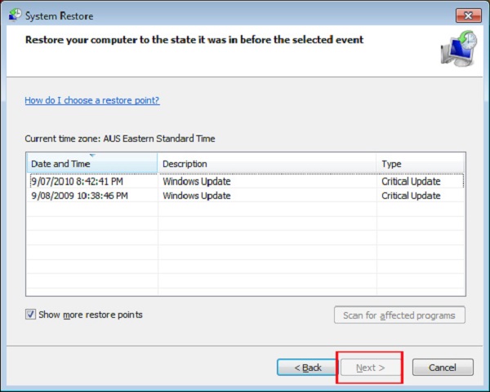490x392 pixels.
Task: Click the 'System Restore' title bar text
Action: (60, 15)
